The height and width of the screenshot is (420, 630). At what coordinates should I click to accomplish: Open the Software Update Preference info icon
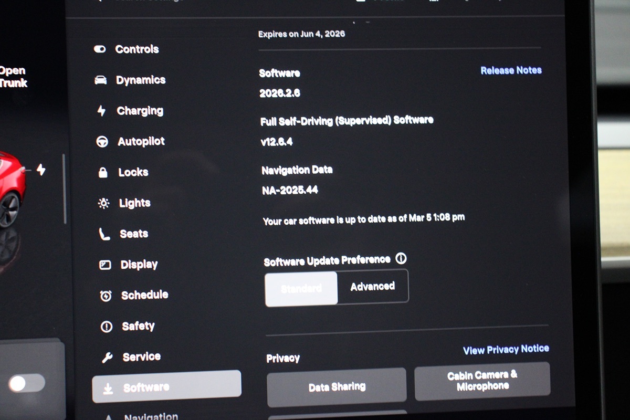(x=401, y=259)
